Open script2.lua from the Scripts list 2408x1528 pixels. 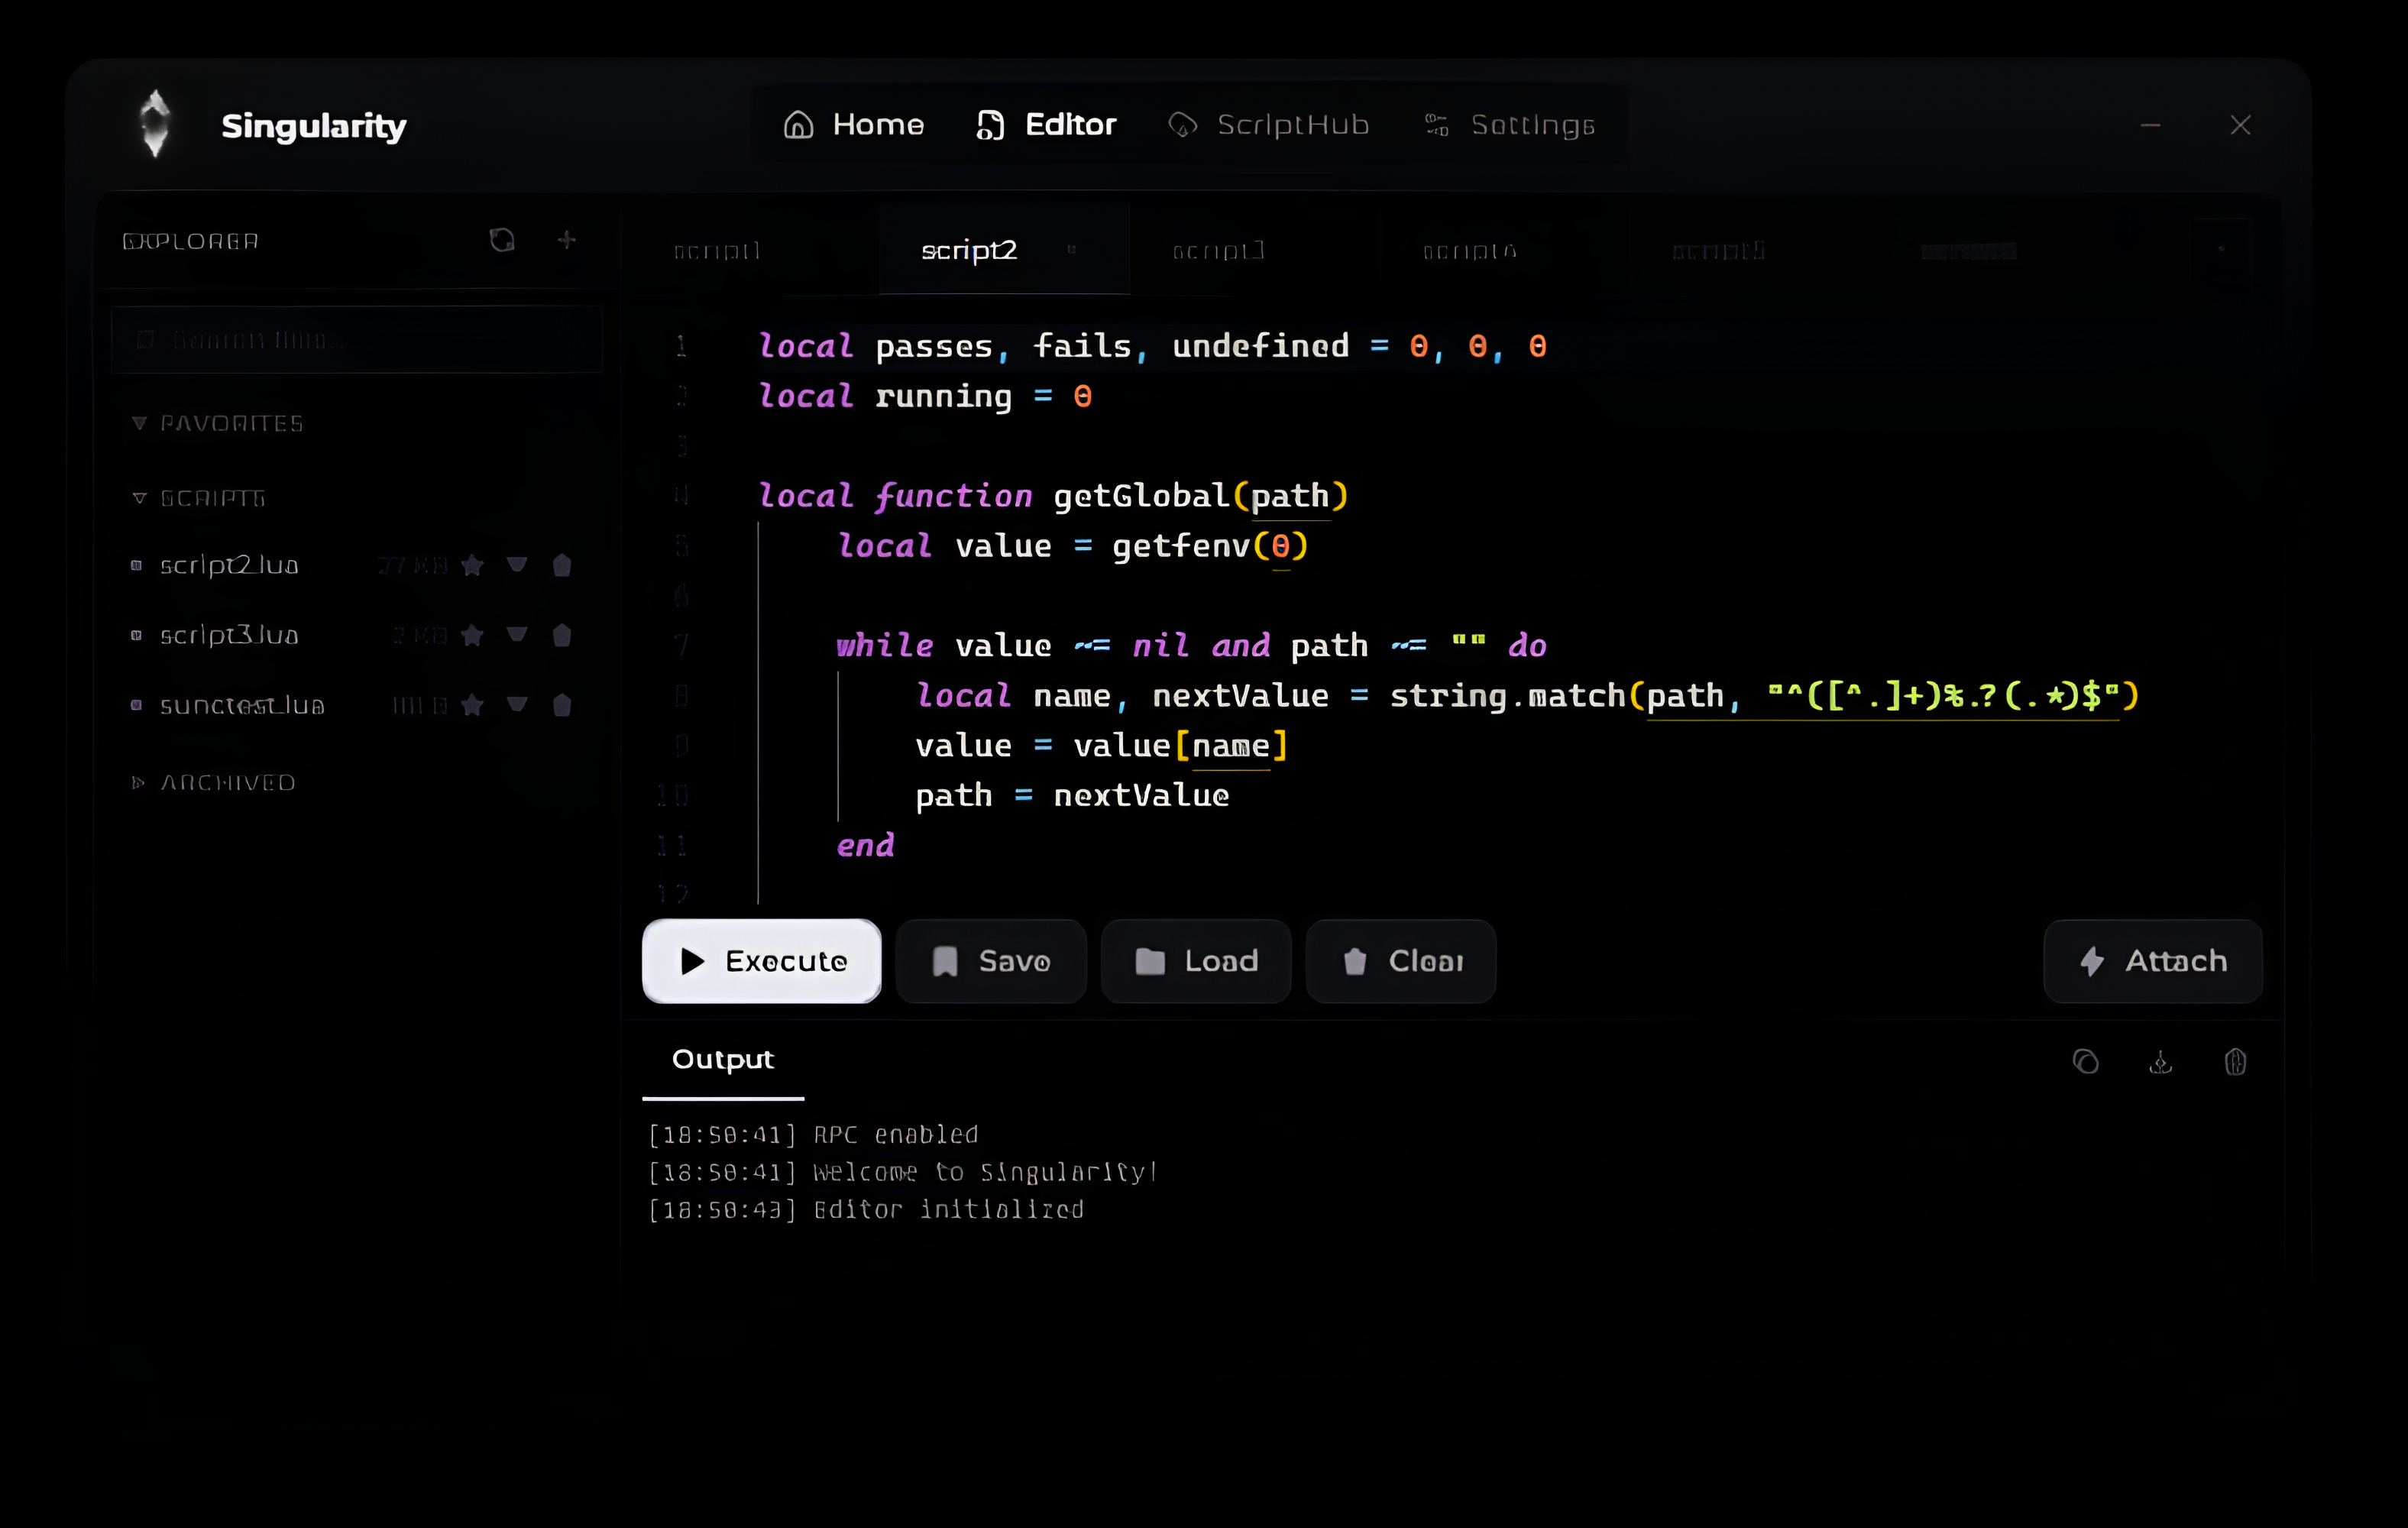coord(229,566)
